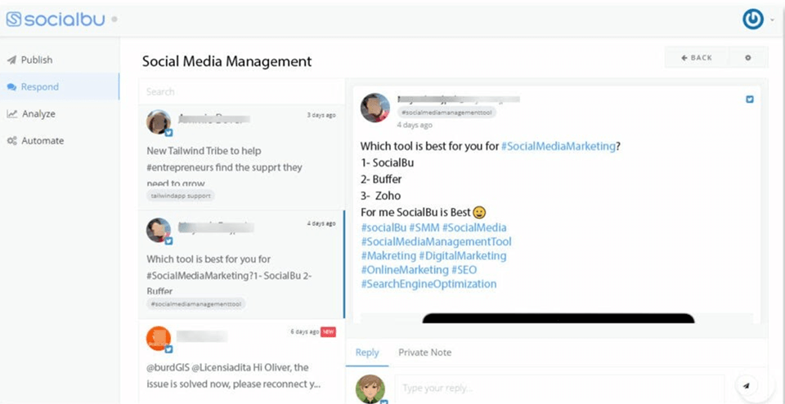Click the Type your reply field
The image size is (785, 404).
click(x=559, y=388)
